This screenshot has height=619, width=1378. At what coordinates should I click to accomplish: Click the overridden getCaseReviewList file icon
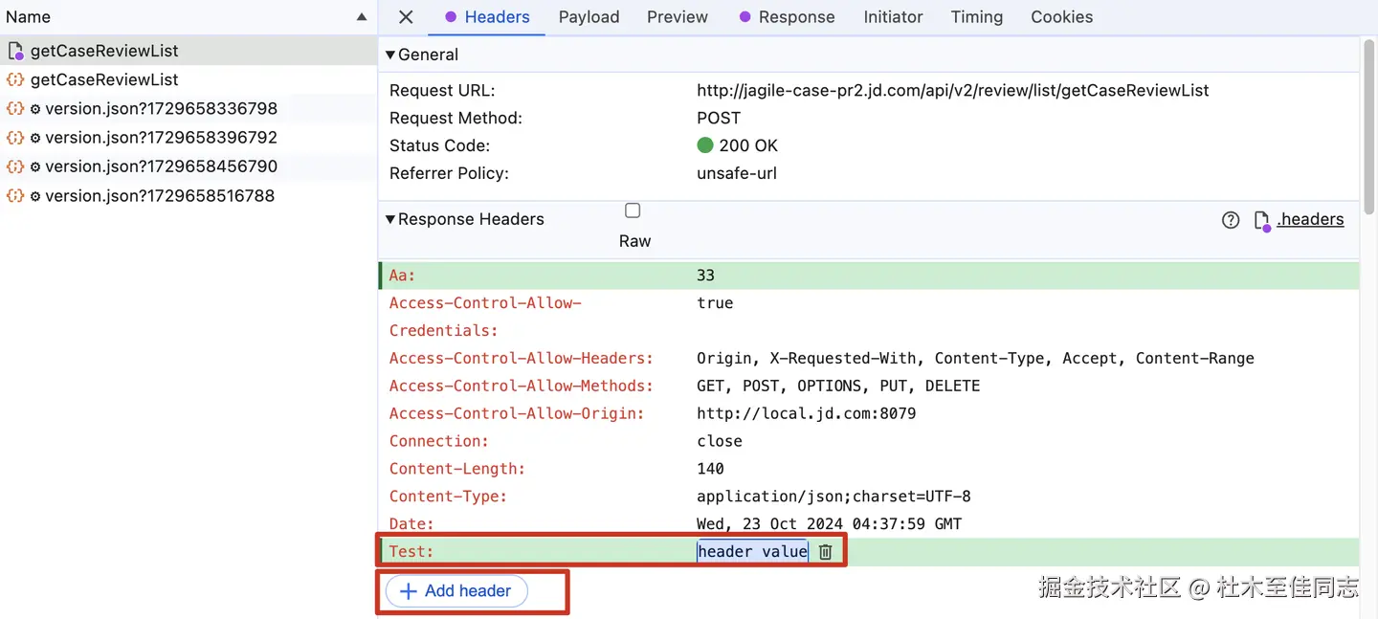coord(15,52)
